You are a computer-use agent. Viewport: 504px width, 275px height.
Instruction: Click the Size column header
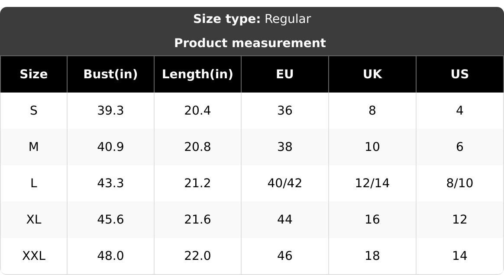pos(34,74)
